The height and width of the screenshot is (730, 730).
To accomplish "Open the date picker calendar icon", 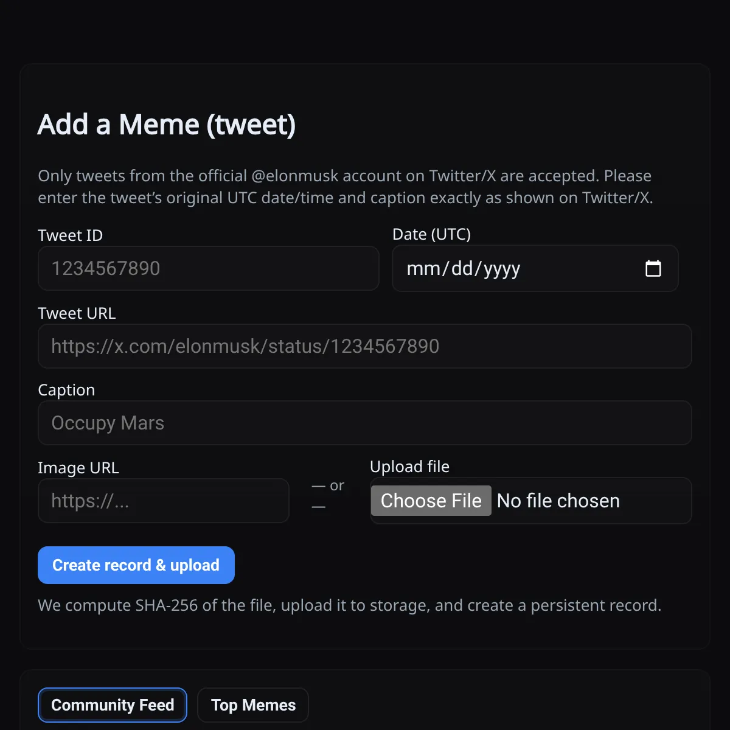I will [653, 268].
